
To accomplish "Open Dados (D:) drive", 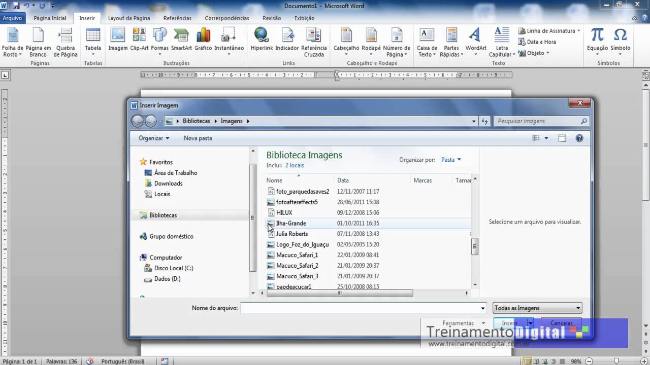I will coord(167,279).
